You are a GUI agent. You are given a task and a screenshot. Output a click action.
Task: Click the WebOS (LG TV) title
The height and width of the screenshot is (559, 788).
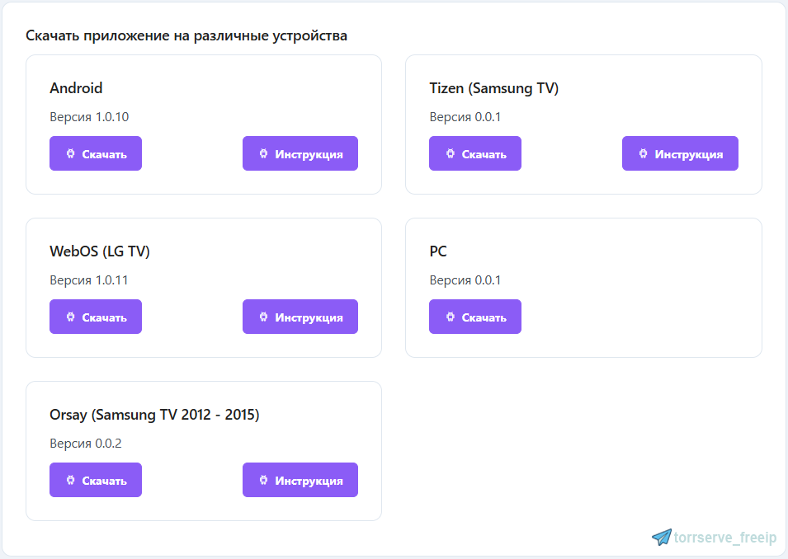click(100, 251)
